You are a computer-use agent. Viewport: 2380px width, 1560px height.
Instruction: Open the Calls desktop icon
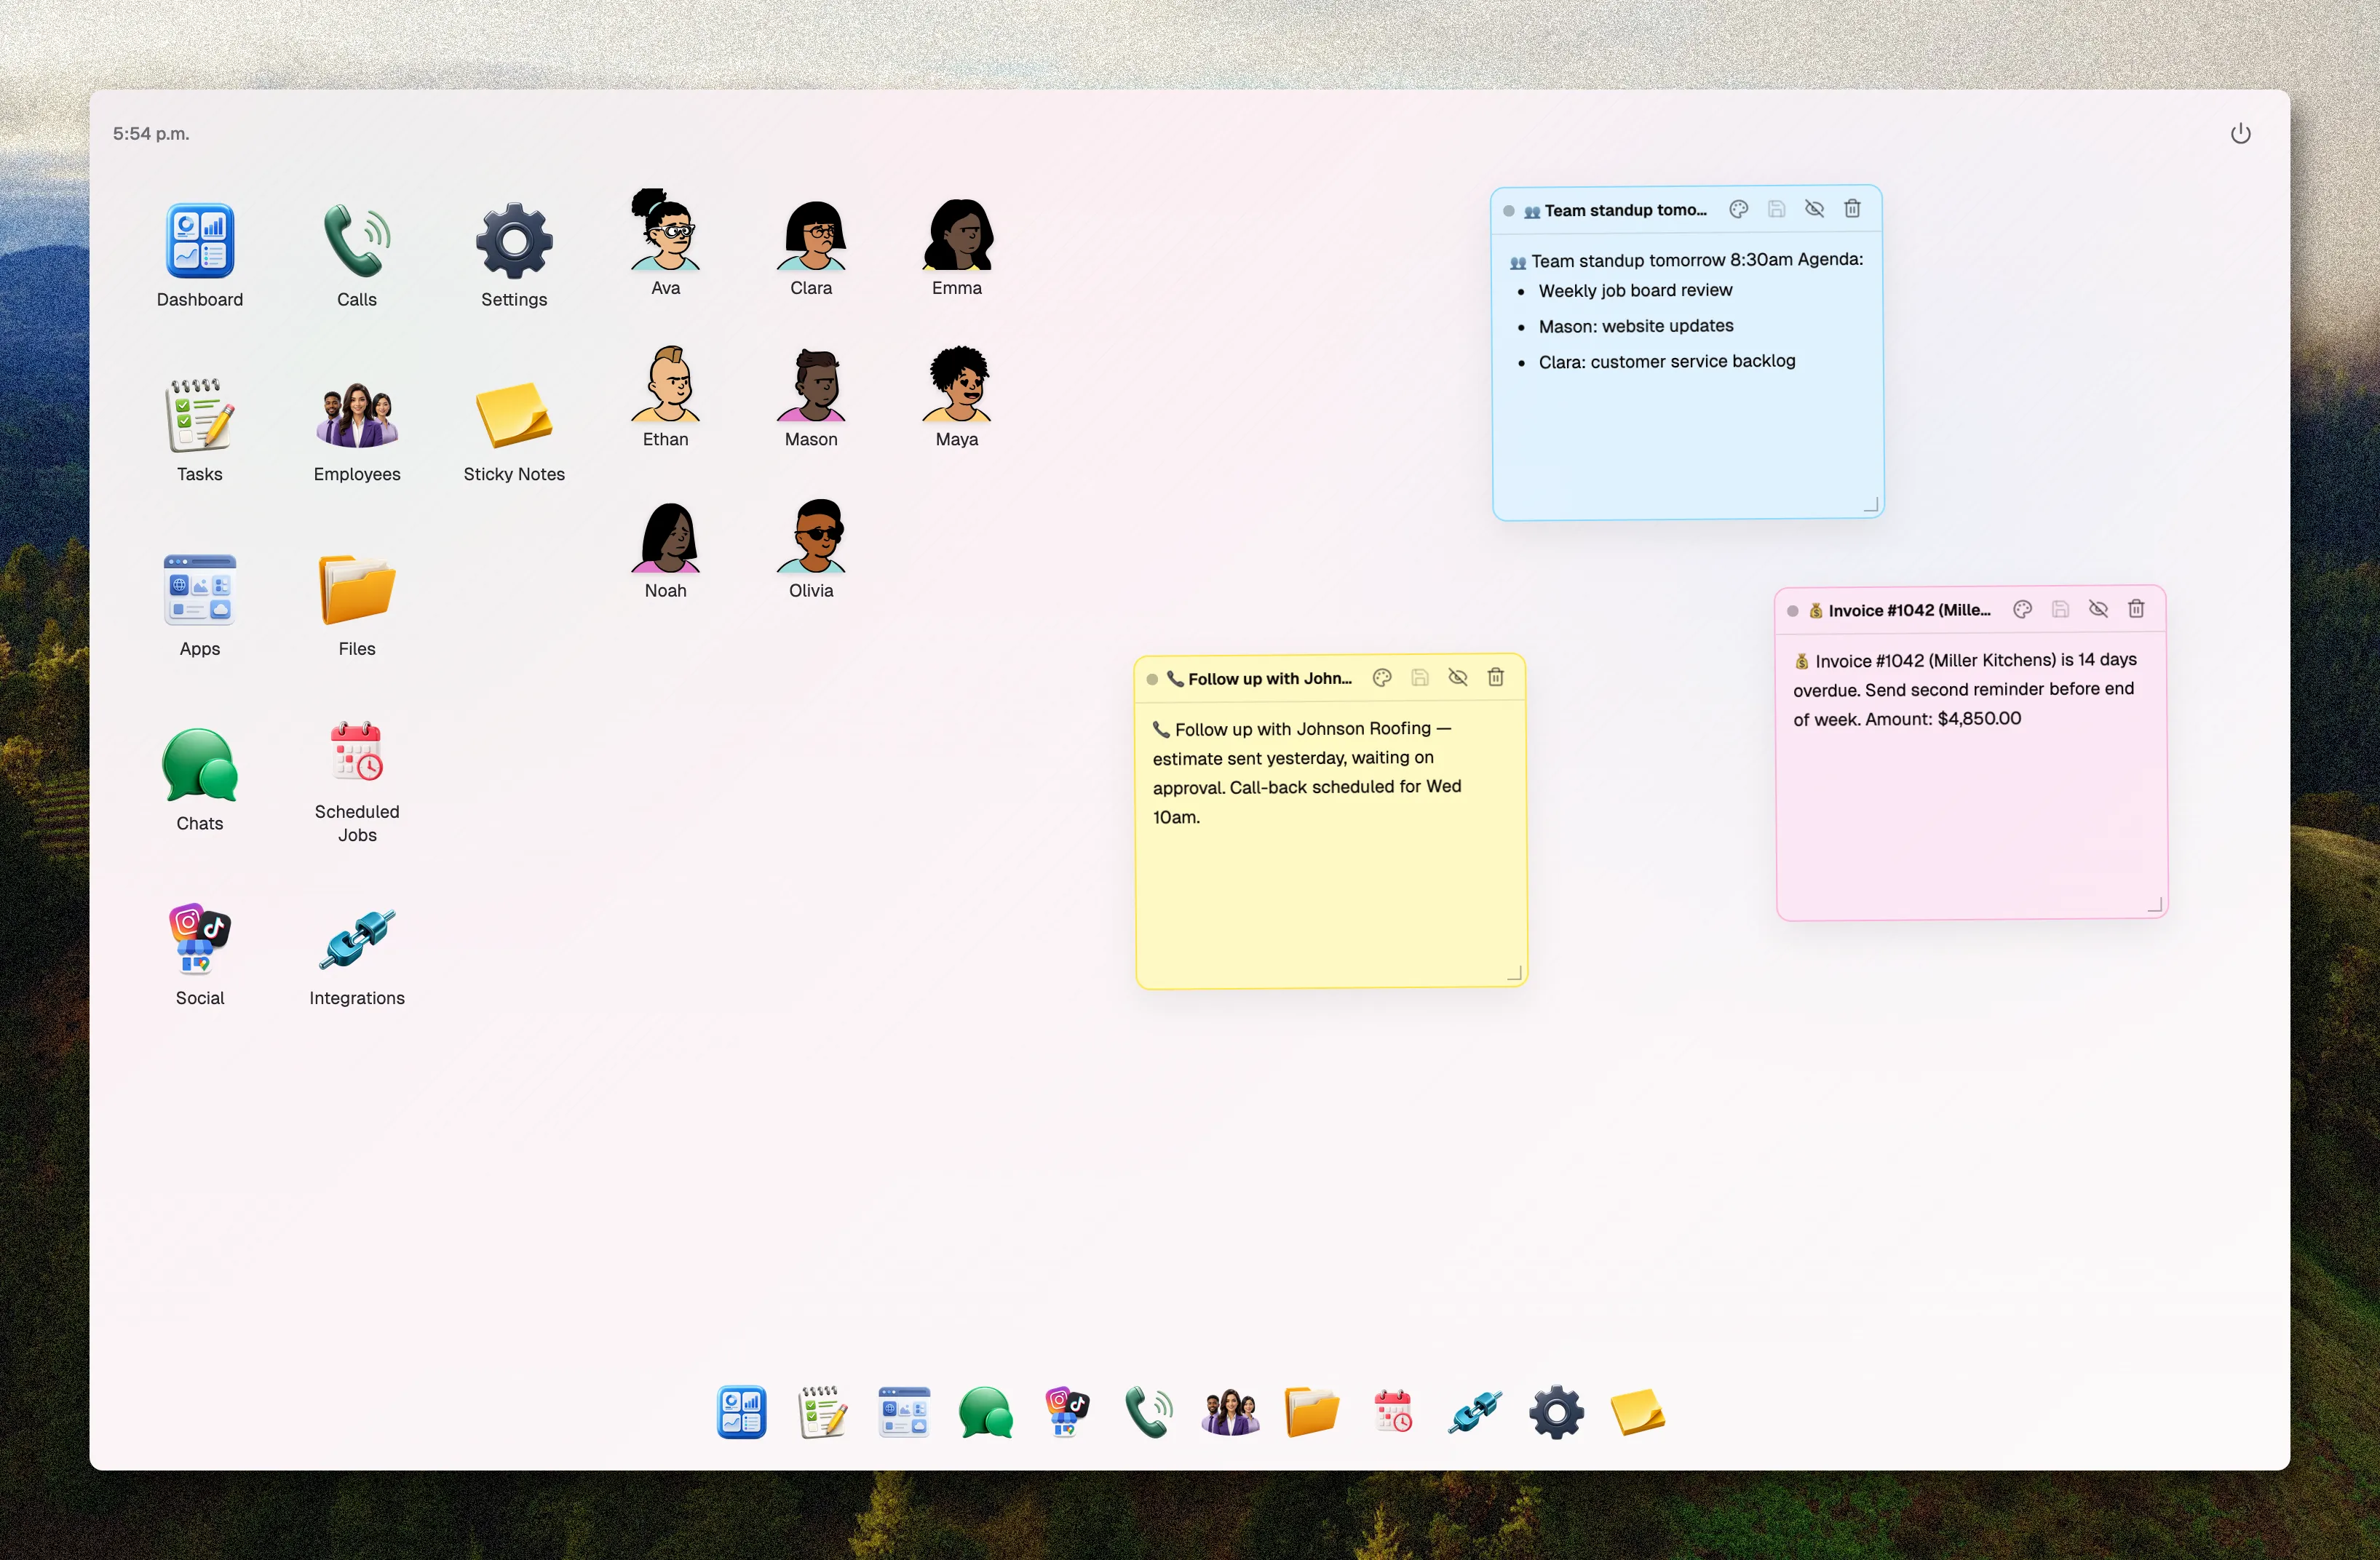tap(357, 241)
